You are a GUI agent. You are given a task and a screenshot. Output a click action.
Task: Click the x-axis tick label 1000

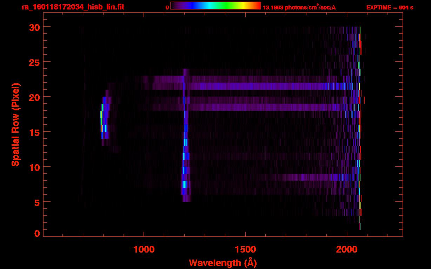pyautogui.click(x=144, y=249)
